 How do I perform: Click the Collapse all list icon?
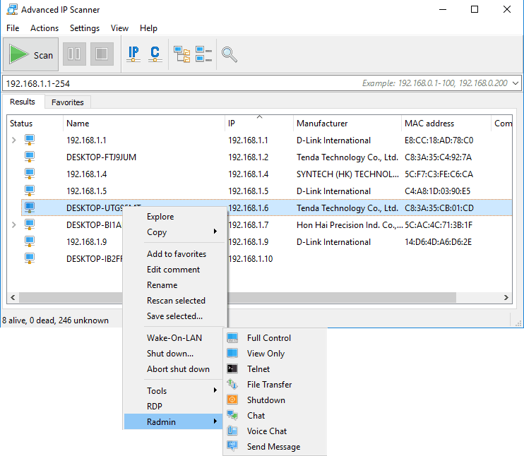204,54
